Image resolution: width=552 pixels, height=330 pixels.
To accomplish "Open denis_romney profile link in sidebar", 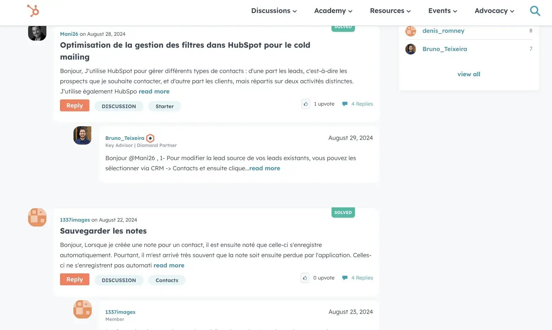I will tap(443, 31).
